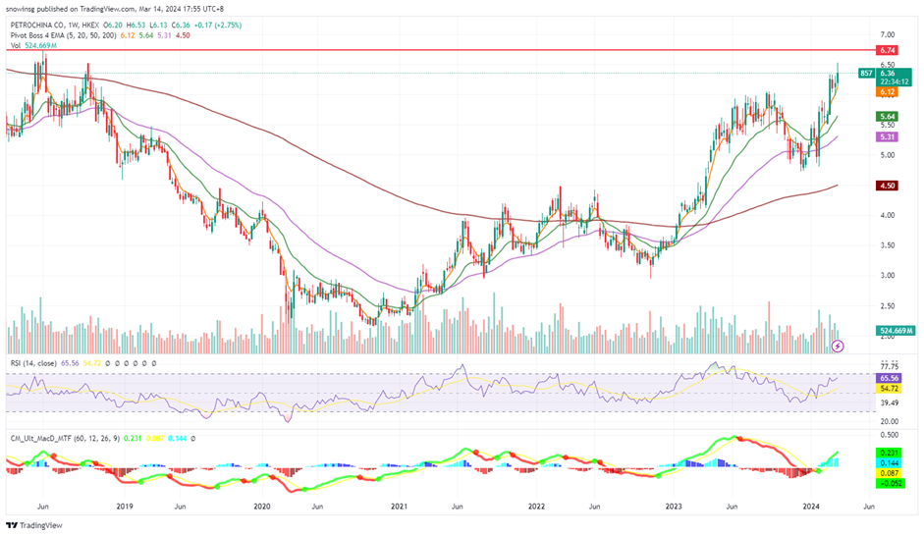The image size is (924, 536).
Task: Click the green 5.64 EMA axis label
Action: point(888,117)
